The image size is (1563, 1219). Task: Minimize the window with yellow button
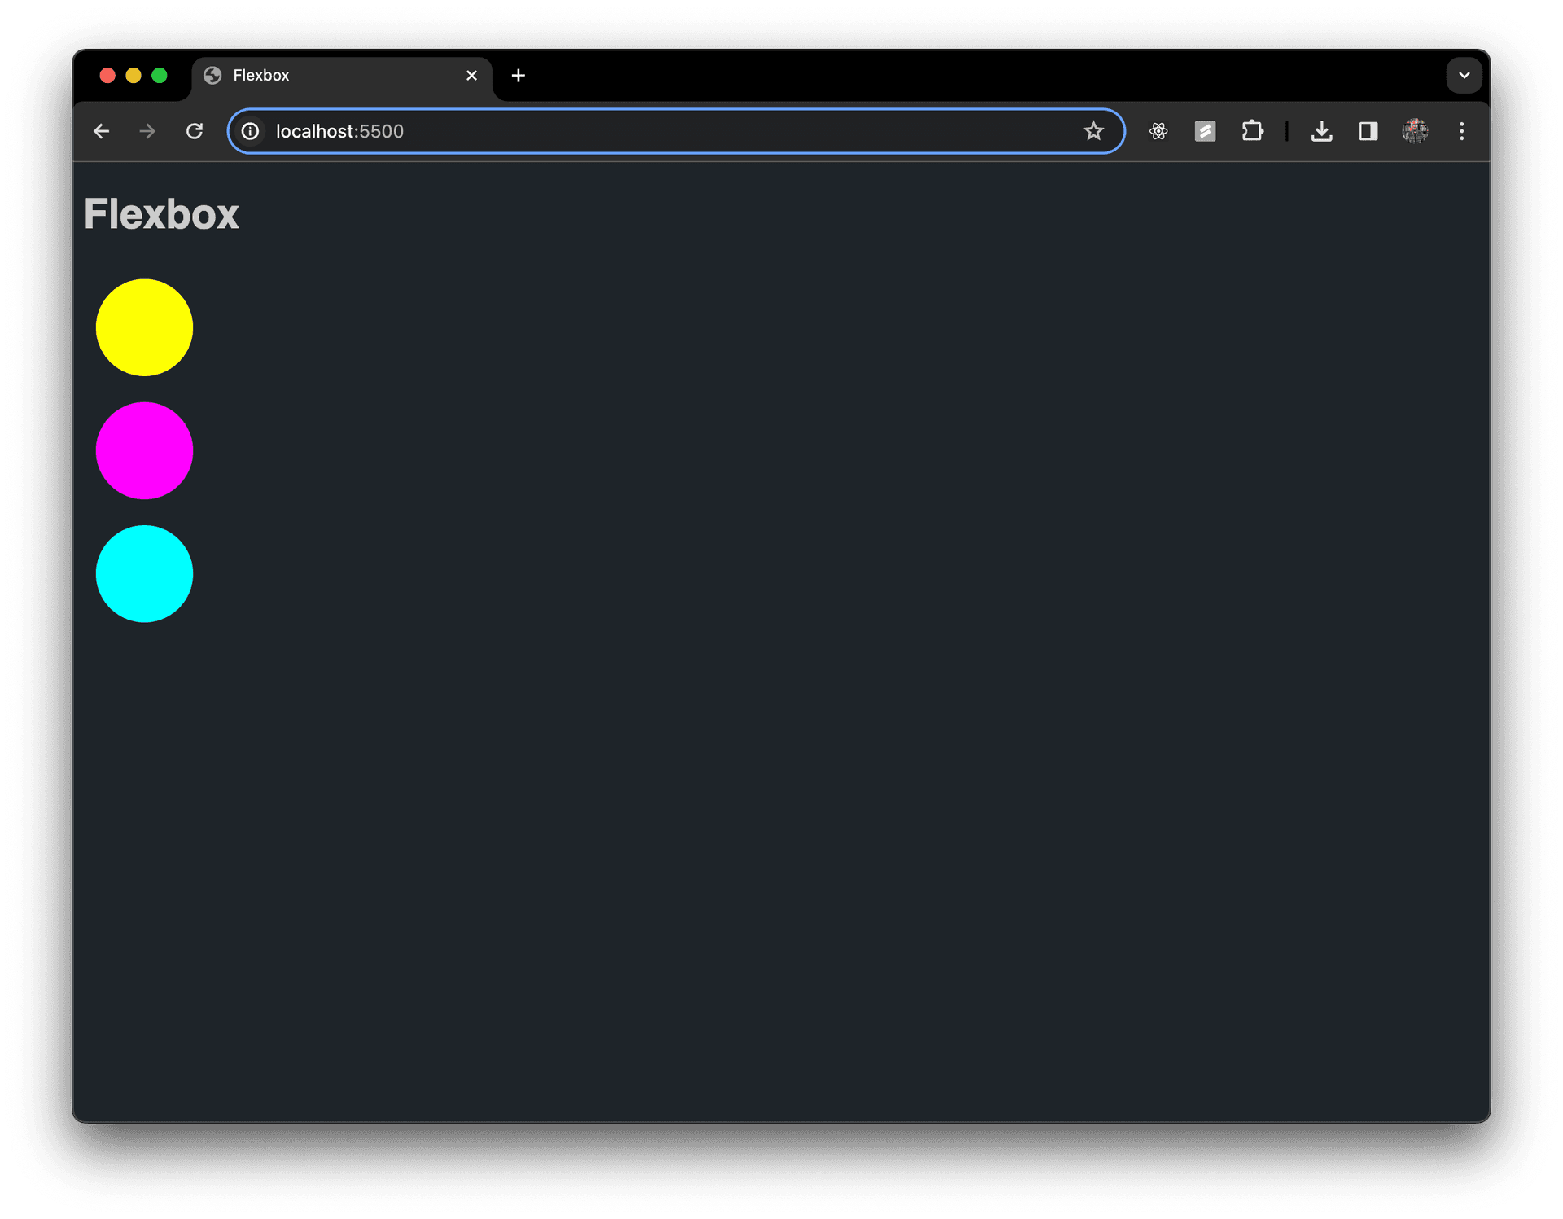134,76
